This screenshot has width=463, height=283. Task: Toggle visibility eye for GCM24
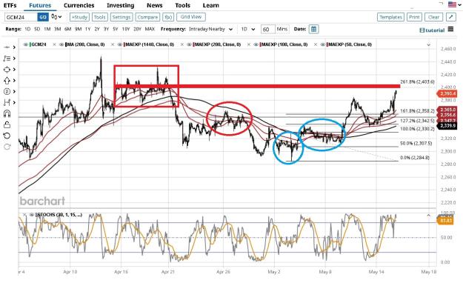(26, 44)
